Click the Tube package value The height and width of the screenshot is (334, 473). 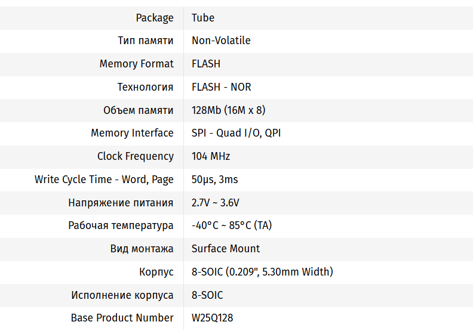[x=203, y=18]
